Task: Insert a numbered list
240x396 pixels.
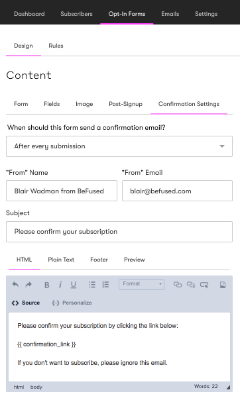Action: tap(105, 285)
